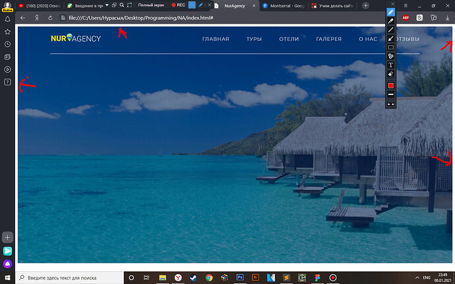This screenshot has width=455, height=284.
Task: Click the Windows taskbar search field
Action: point(70,277)
